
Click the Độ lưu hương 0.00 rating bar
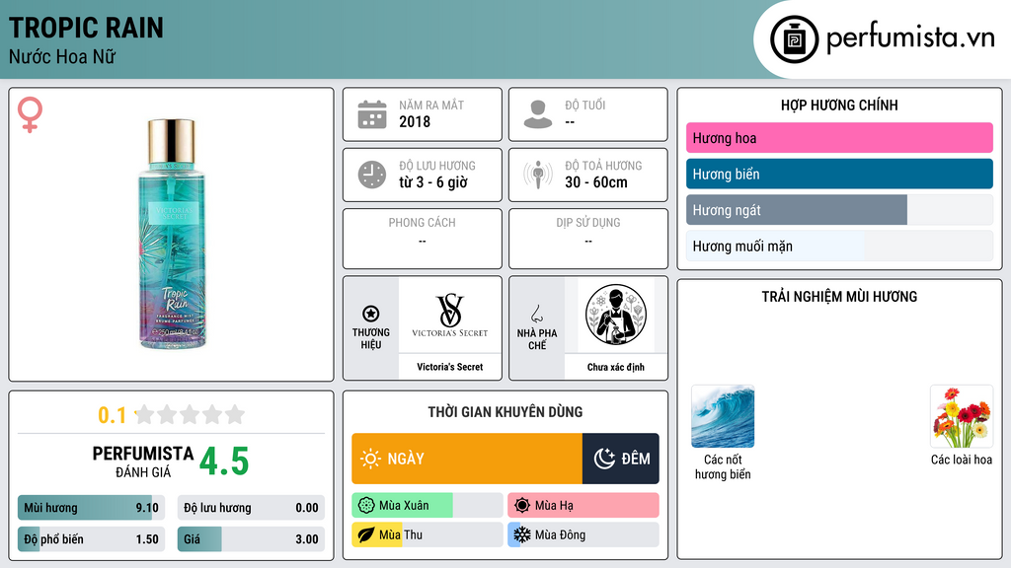[251, 508]
